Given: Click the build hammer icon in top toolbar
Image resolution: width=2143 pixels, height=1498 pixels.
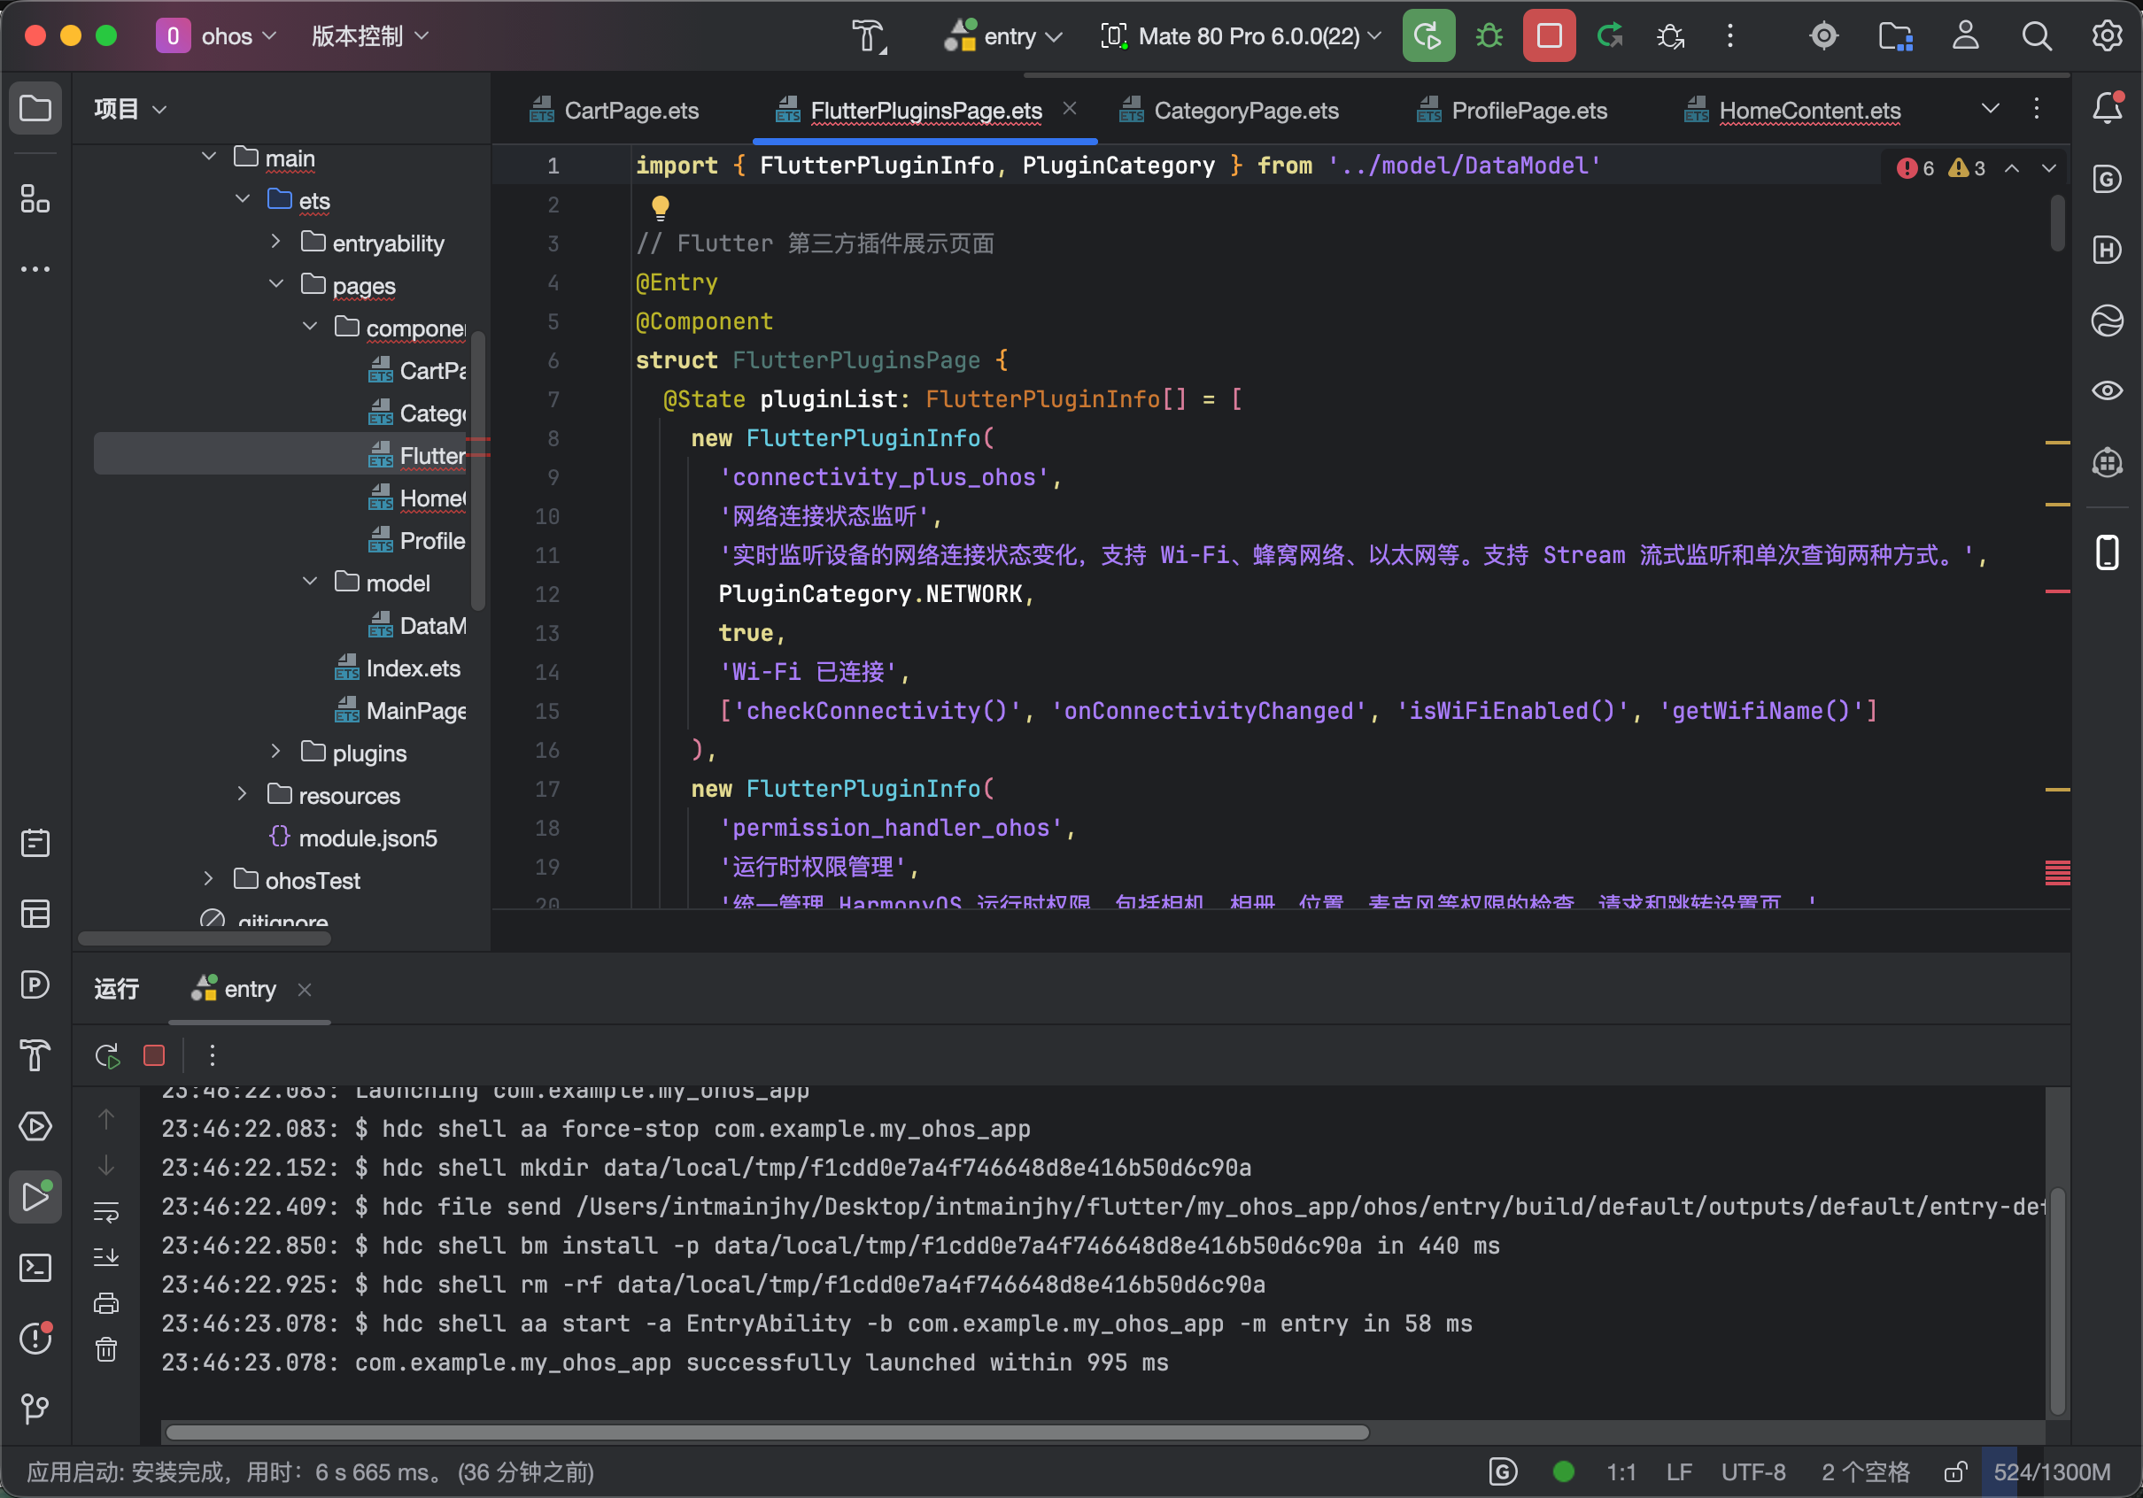Looking at the screenshot, I should (x=868, y=36).
